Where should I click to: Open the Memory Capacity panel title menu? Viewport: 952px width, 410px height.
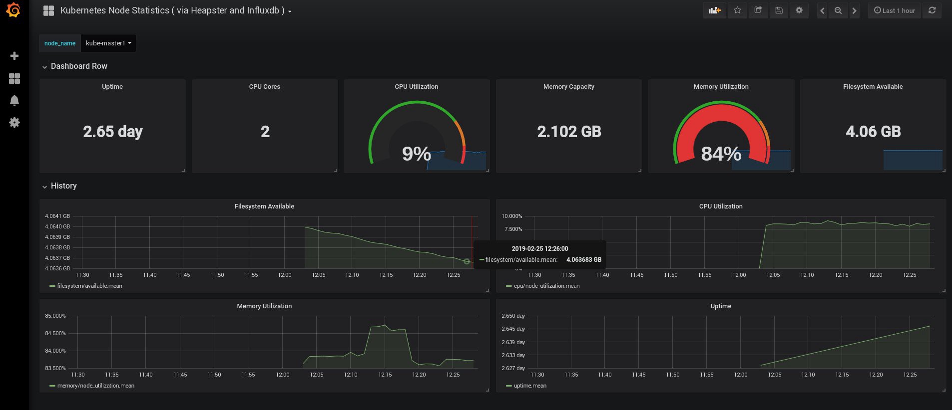[x=569, y=87]
